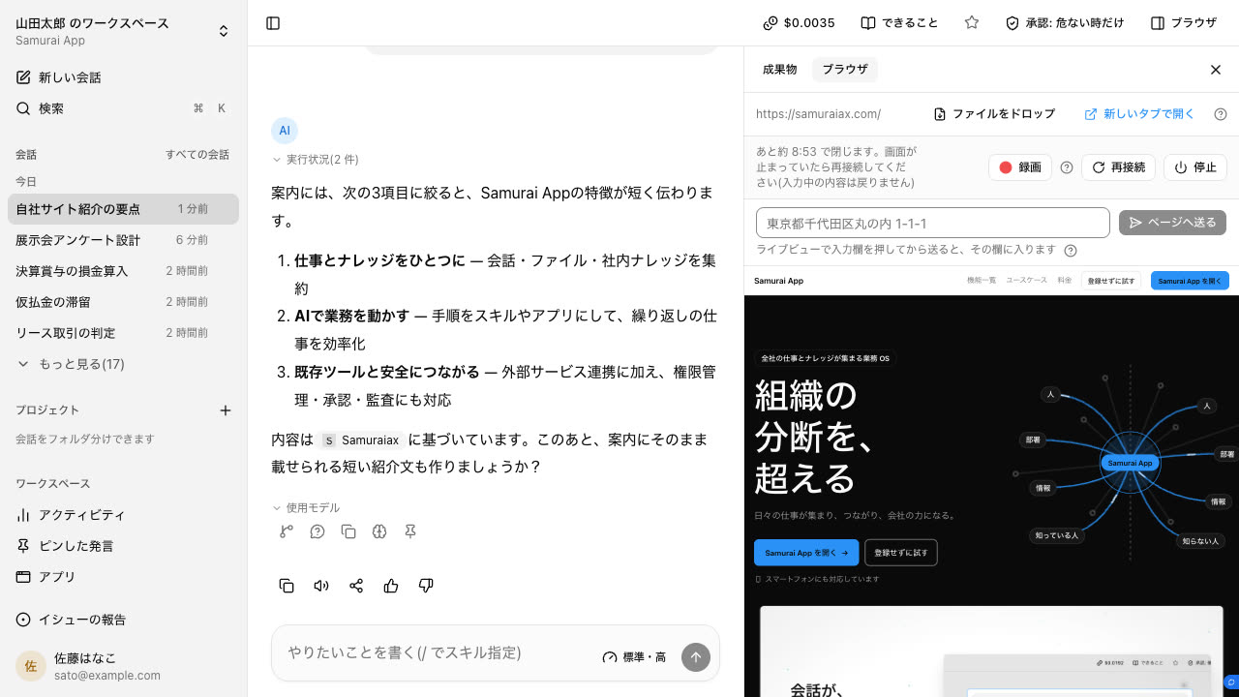
Task: Open イシューの報告
Action: point(123,620)
